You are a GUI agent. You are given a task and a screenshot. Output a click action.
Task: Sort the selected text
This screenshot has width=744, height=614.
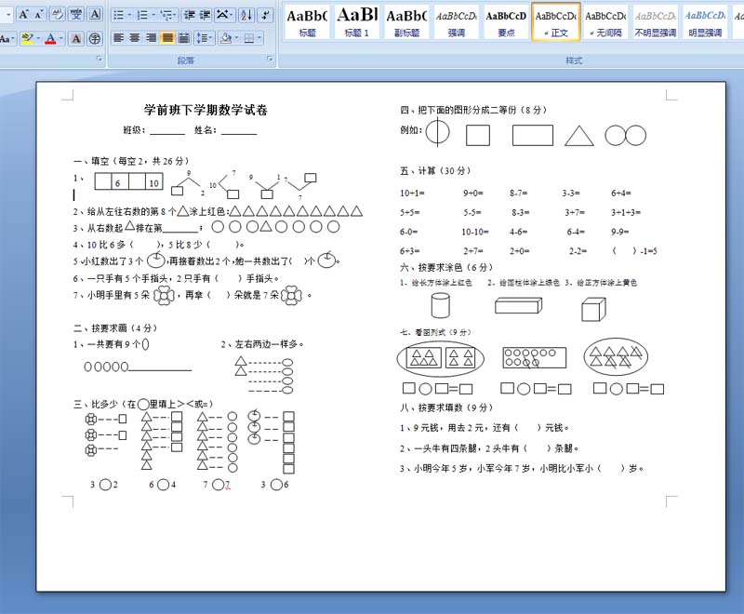(x=246, y=16)
